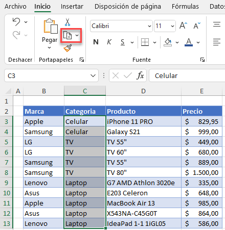The height and width of the screenshot is (230, 225).
Task: Cancel the formula entry with X
Action: point(116,75)
